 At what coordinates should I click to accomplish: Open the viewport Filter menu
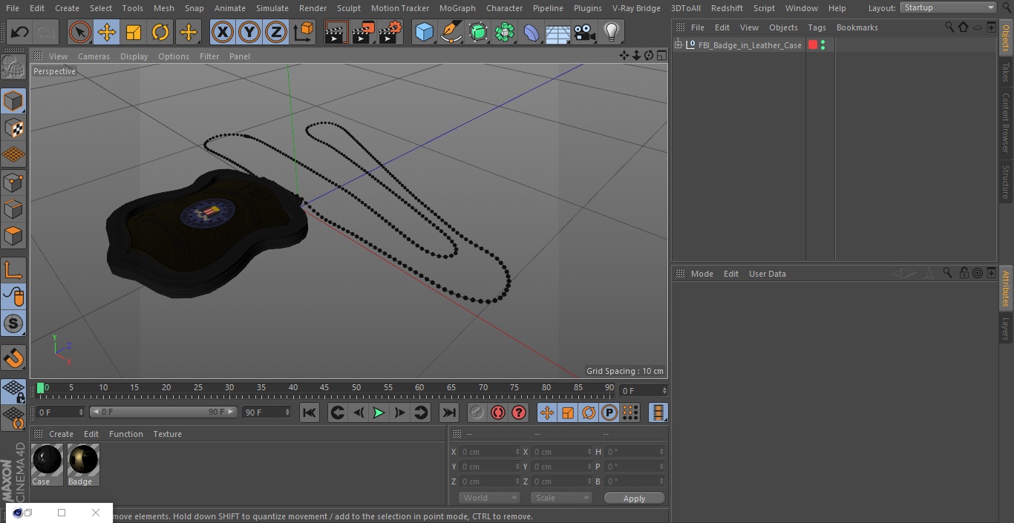(x=209, y=56)
